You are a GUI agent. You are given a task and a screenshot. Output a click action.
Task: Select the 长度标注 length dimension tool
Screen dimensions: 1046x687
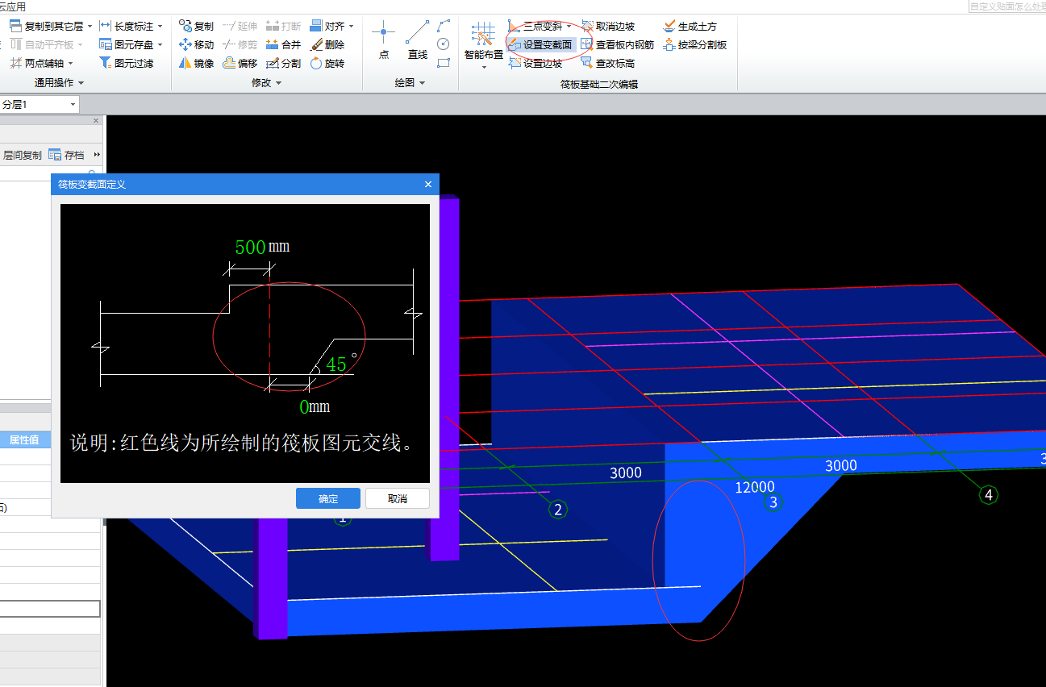(x=126, y=27)
